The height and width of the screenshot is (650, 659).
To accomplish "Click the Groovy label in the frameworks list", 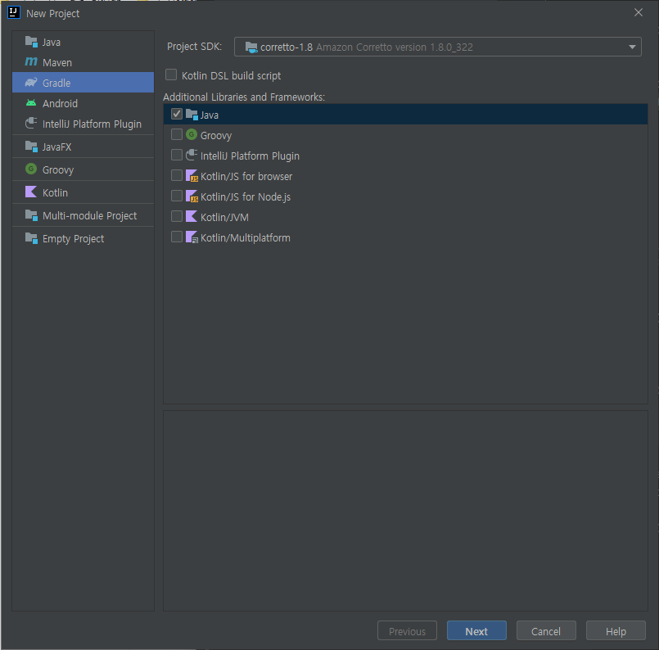I will [x=216, y=136].
